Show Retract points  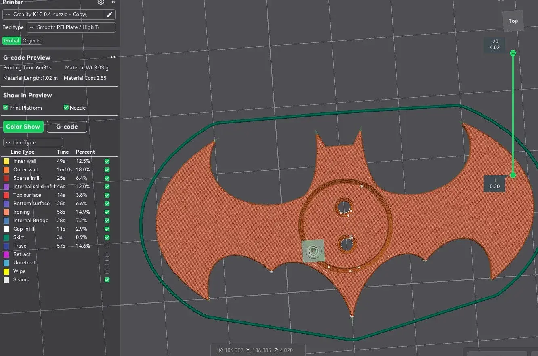(x=107, y=254)
